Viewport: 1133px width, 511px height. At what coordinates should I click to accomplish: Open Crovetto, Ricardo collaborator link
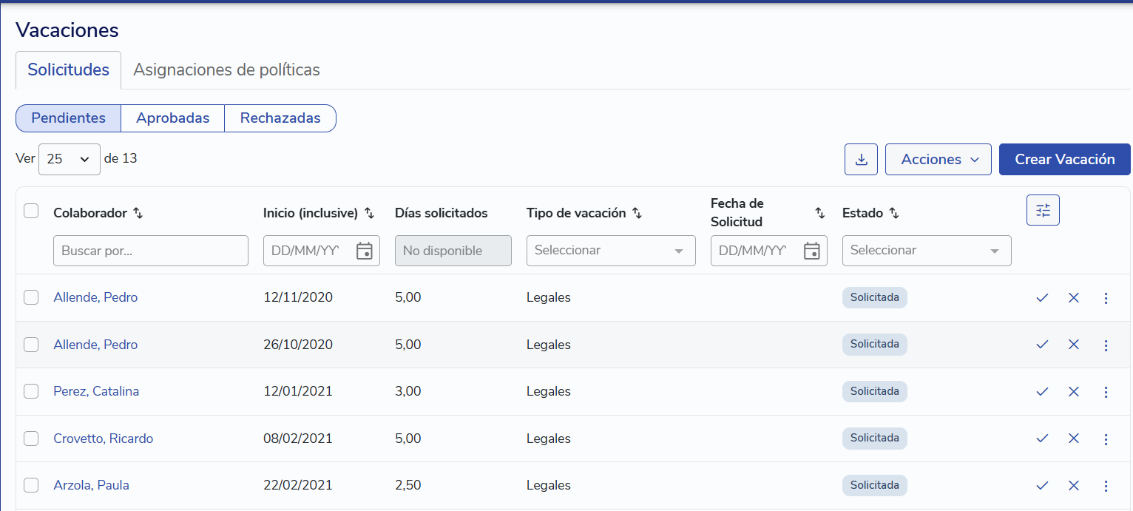103,439
